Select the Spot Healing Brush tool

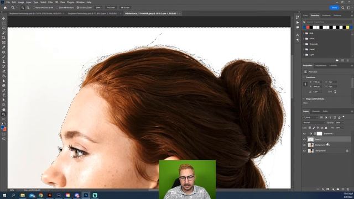pyautogui.click(x=4, y=52)
